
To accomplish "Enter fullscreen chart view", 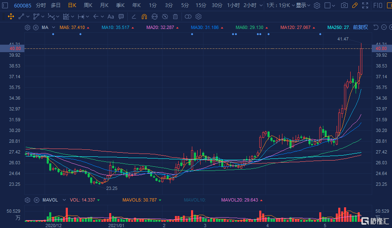I will click(365, 5).
